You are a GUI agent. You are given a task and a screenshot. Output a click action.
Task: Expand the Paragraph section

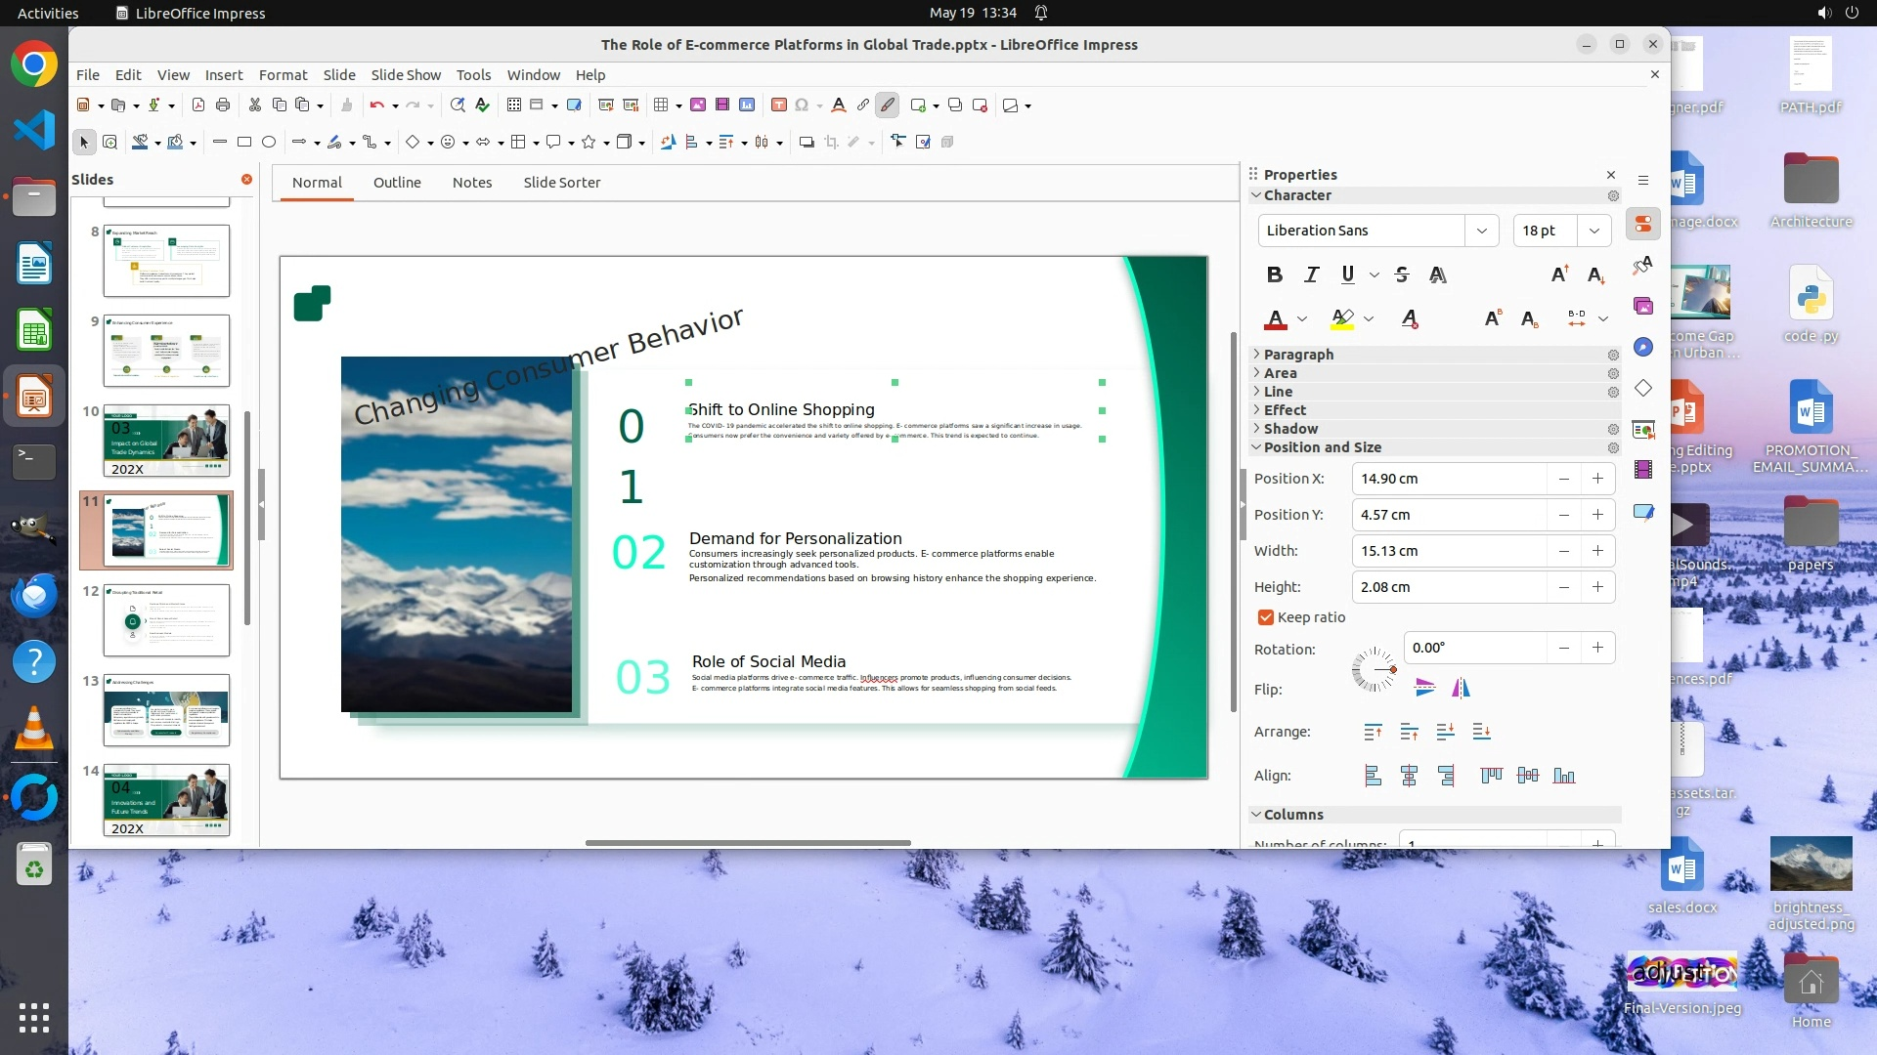click(1297, 354)
